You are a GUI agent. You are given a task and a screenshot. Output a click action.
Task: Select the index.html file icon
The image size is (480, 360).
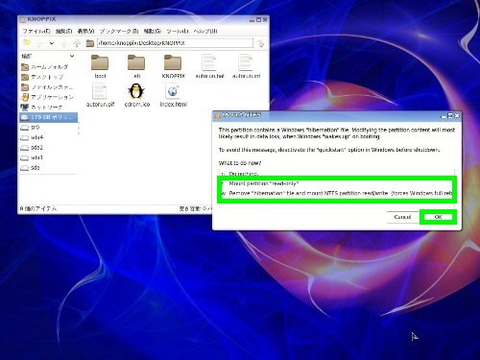pyautogui.click(x=173, y=91)
